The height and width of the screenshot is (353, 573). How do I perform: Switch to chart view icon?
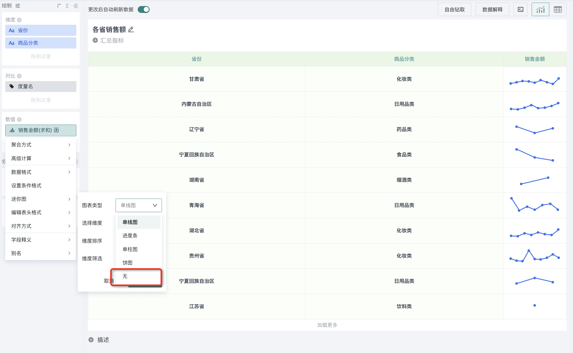click(540, 9)
